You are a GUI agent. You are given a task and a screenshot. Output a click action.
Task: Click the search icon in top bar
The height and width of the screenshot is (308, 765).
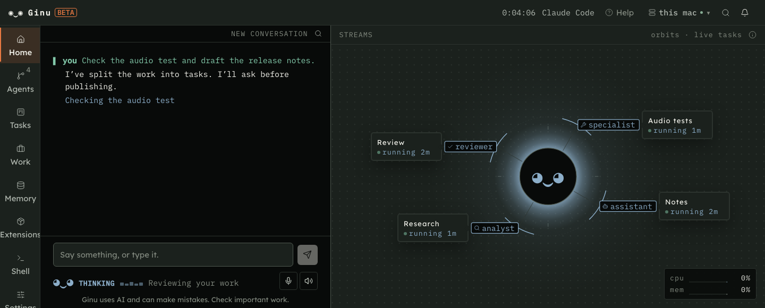(x=726, y=13)
